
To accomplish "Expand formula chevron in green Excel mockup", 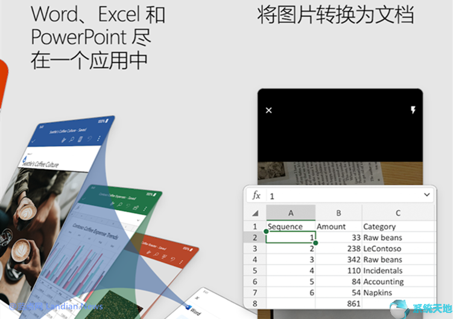I will pyautogui.click(x=138, y=220).
